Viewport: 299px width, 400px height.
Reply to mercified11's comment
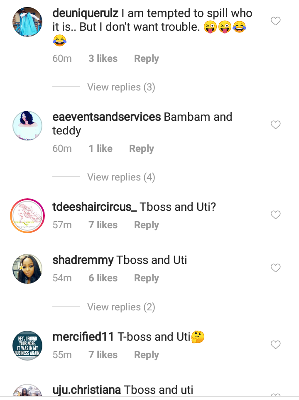[x=146, y=355]
